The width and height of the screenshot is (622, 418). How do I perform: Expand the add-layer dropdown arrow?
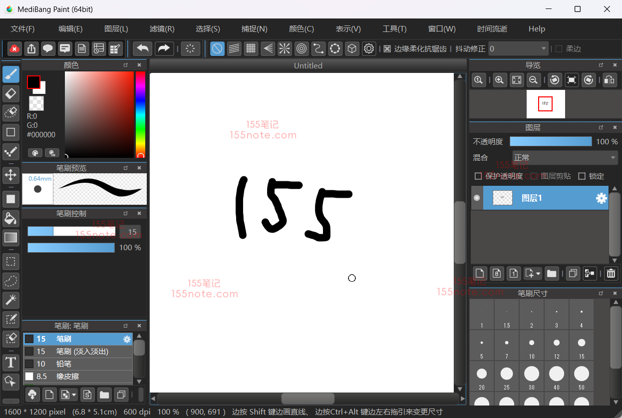pyautogui.click(x=538, y=274)
